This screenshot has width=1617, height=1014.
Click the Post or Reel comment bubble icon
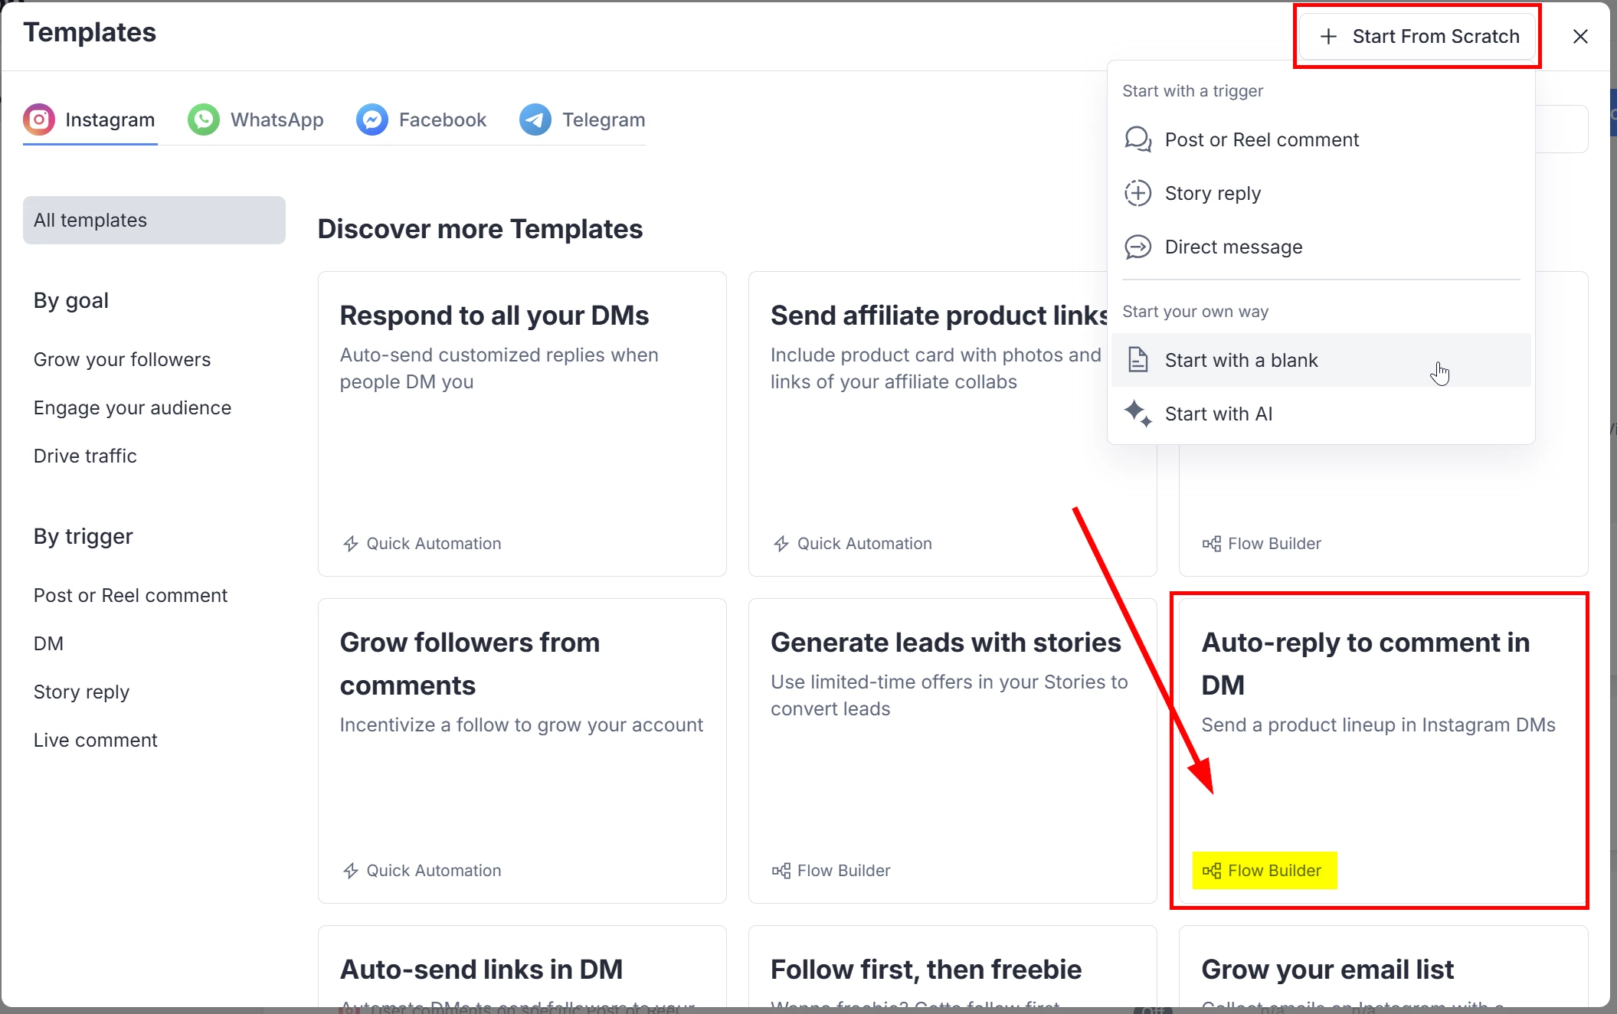pos(1137,139)
